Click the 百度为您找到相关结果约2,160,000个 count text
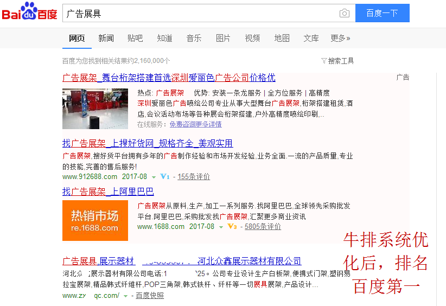Screen dimensions: 446x306 (116, 61)
